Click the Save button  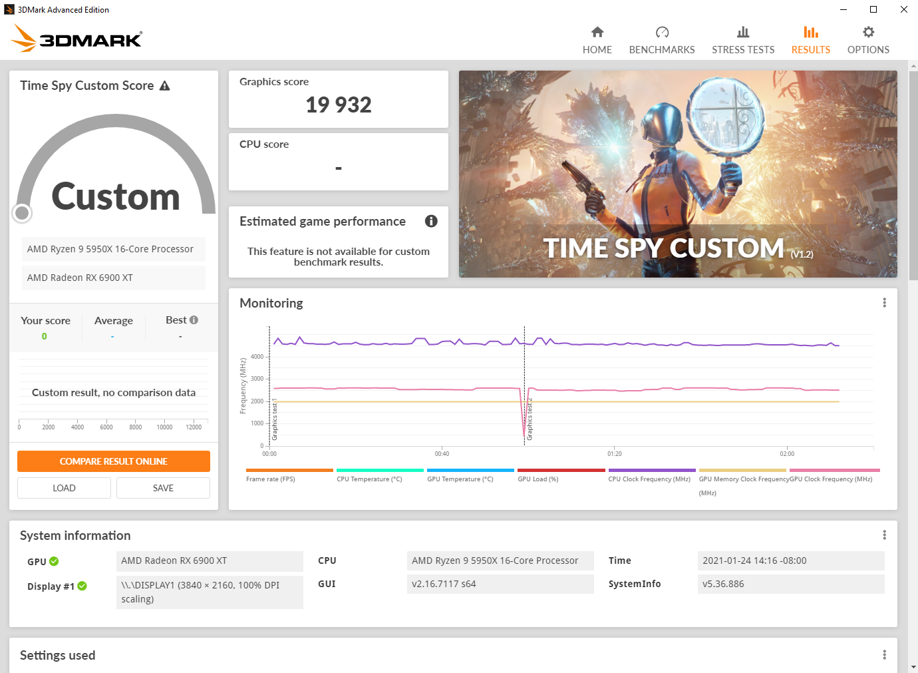pos(163,488)
